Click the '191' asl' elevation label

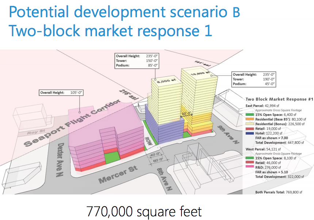(x=202, y=64)
